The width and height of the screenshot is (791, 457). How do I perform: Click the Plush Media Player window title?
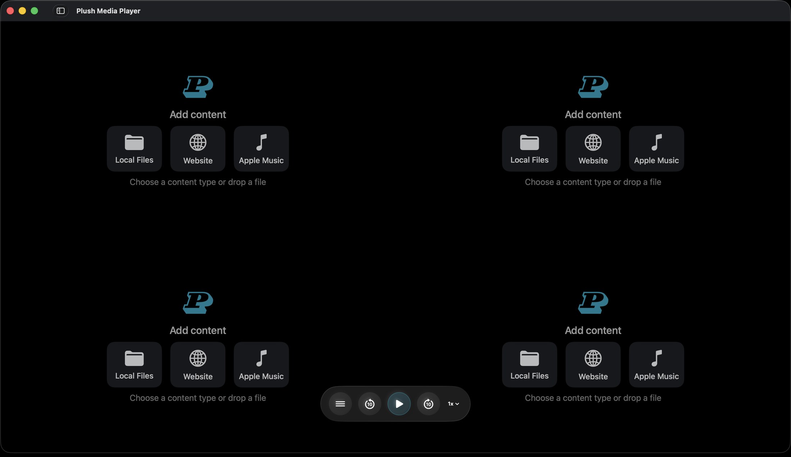click(108, 11)
